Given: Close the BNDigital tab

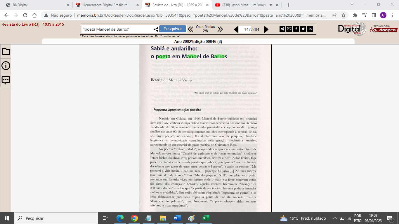Looking at the screenshot, I should (68, 5).
